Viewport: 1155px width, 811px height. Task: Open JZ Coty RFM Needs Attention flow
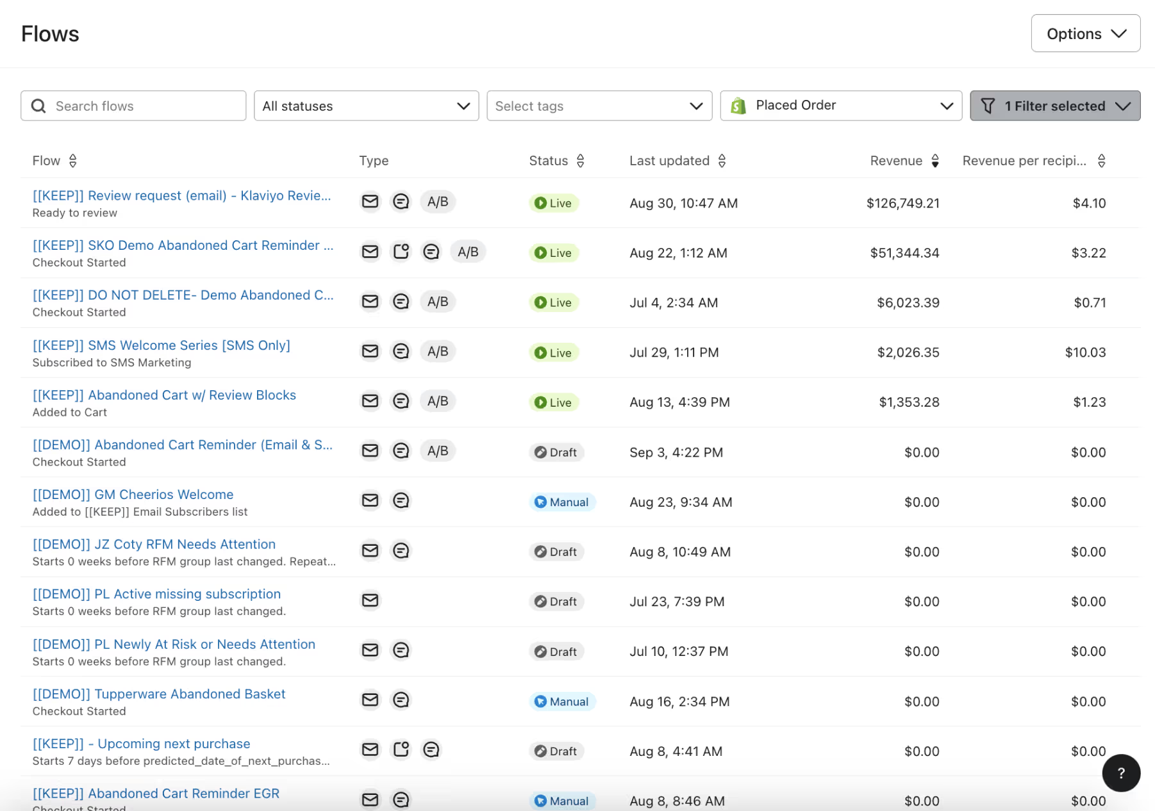tap(154, 544)
